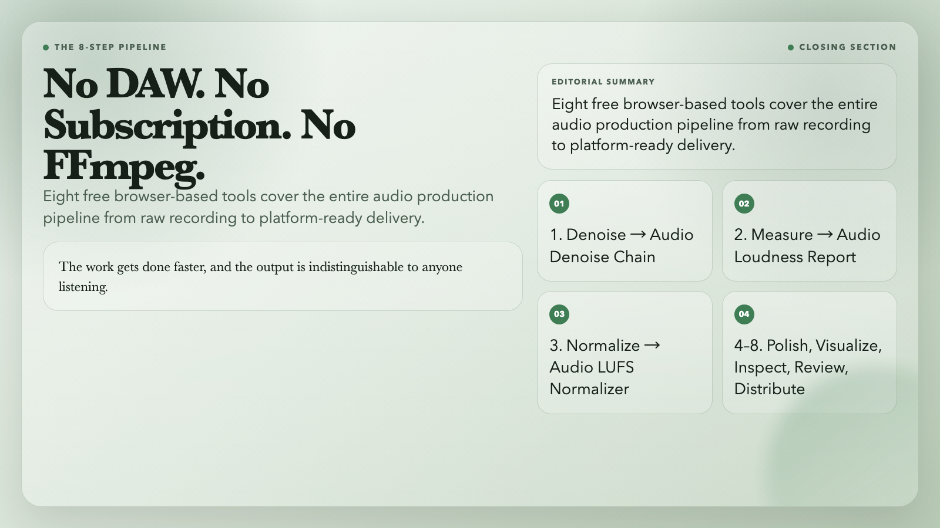Click the 04 step badge
Viewport: 940px width, 528px height.
point(744,314)
